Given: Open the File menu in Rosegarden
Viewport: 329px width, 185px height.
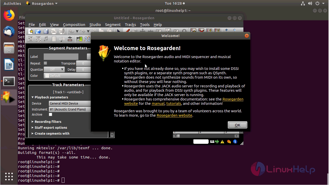Looking at the screenshot, I should pos(32,25).
